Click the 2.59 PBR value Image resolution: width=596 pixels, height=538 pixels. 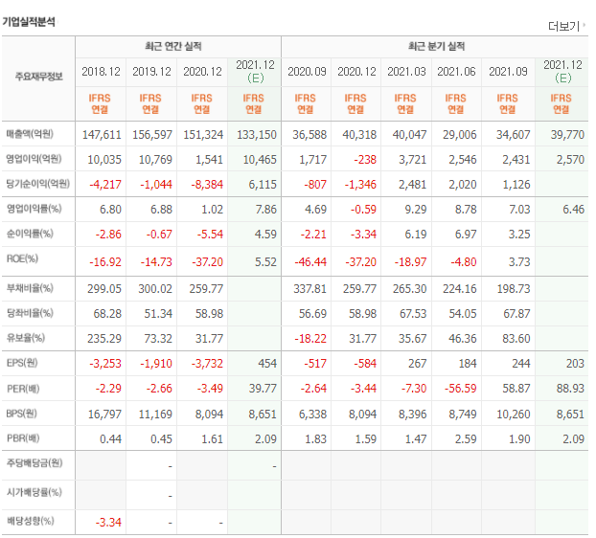(x=466, y=439)
